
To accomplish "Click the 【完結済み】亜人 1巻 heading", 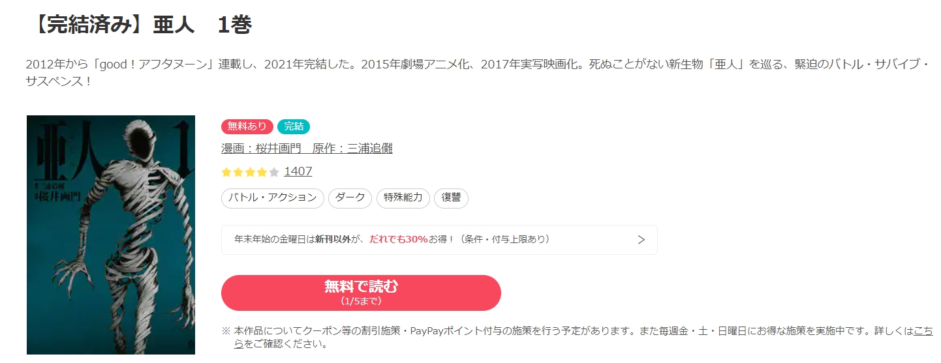I will pos(141,25).
